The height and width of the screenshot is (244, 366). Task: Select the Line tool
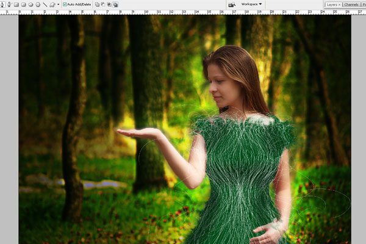pyautogui.click(x=45, y=4)
